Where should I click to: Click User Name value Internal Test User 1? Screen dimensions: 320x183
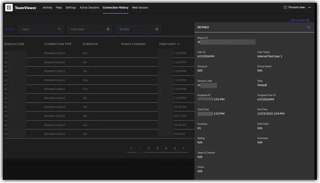click(x=270, y=56)
